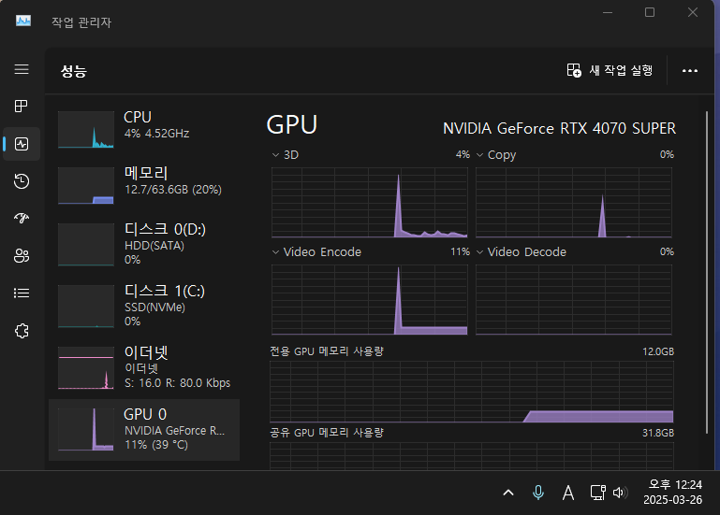Click the Video Decode usage graph
Image resolution: width=720 pixels, height=515 pixels.
[574, 299]
